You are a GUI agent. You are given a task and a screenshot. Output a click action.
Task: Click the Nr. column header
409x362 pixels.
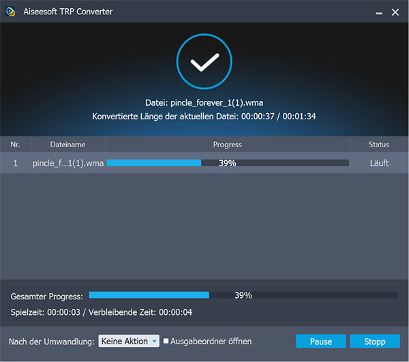(16, 145)
